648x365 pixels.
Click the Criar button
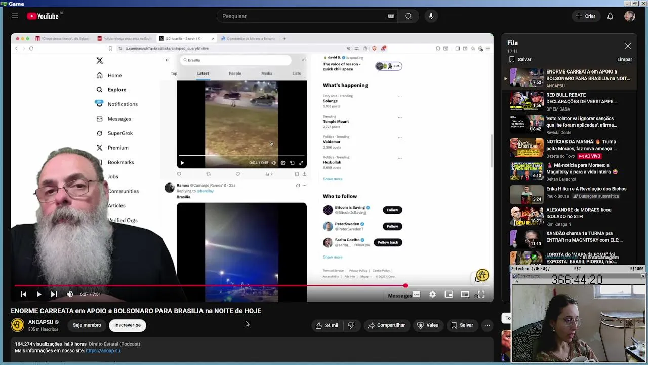[x=586, y=16]
